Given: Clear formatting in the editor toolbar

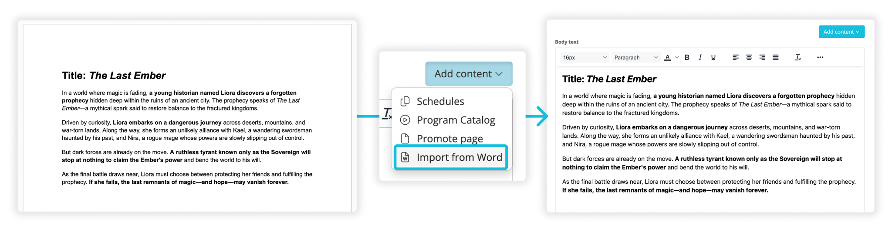Looking at the screenshot, I should tap(797, 57).
